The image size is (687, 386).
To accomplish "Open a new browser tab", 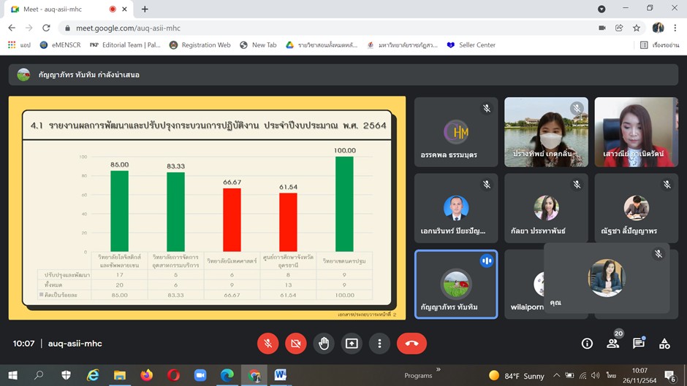I will tap(145, 9).
